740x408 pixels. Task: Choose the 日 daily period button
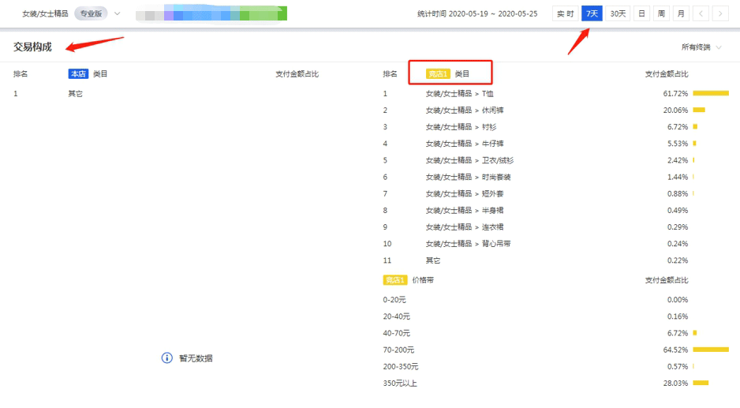[642, 13]
